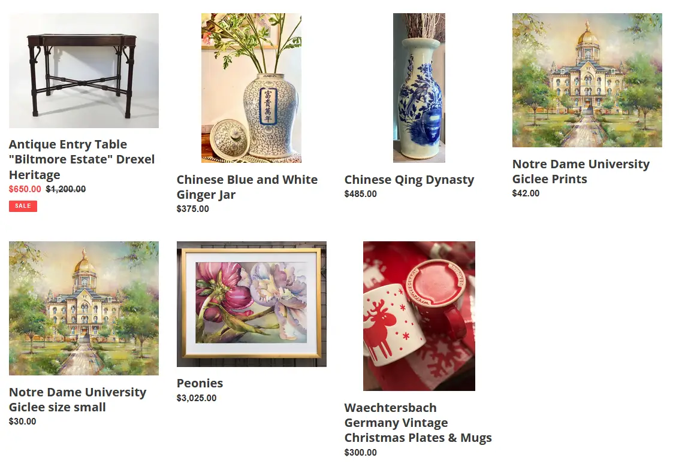Viewport: 676px width, 476px height.
Task: Open Waechtersbach Germany Vintage Christmas Plates & Mugs link
Action: point(418,423)
